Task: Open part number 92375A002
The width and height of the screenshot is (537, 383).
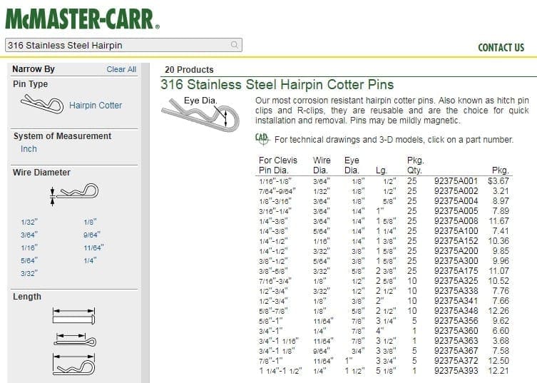Action: point(456,191)
